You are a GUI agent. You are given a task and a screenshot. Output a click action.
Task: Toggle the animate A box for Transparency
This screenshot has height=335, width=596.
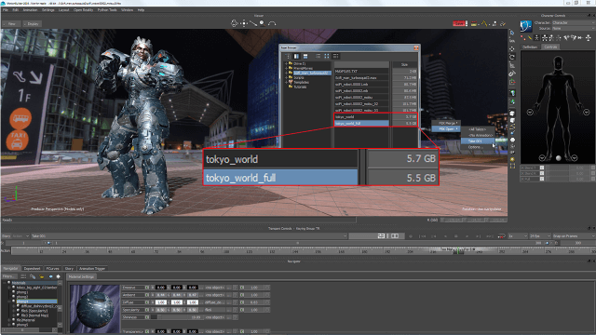[147, 331]
